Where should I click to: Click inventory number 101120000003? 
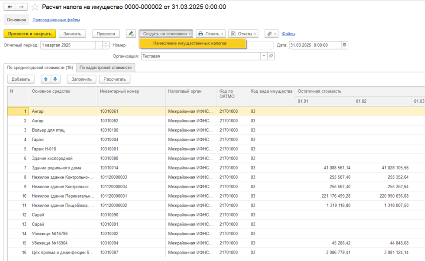coord(113,177)
